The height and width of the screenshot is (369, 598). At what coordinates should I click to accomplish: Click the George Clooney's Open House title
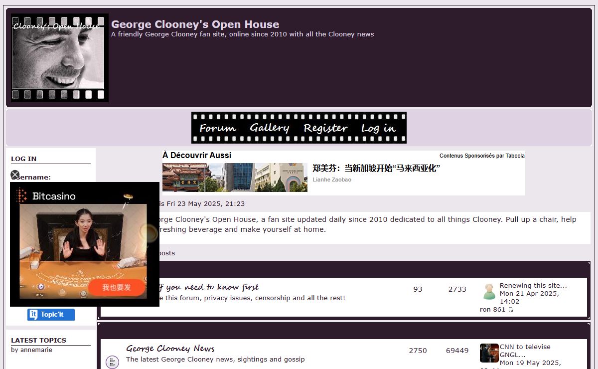click(195, 24)
